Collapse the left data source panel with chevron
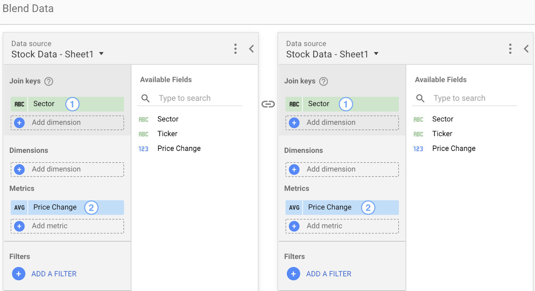 (251, 49)
